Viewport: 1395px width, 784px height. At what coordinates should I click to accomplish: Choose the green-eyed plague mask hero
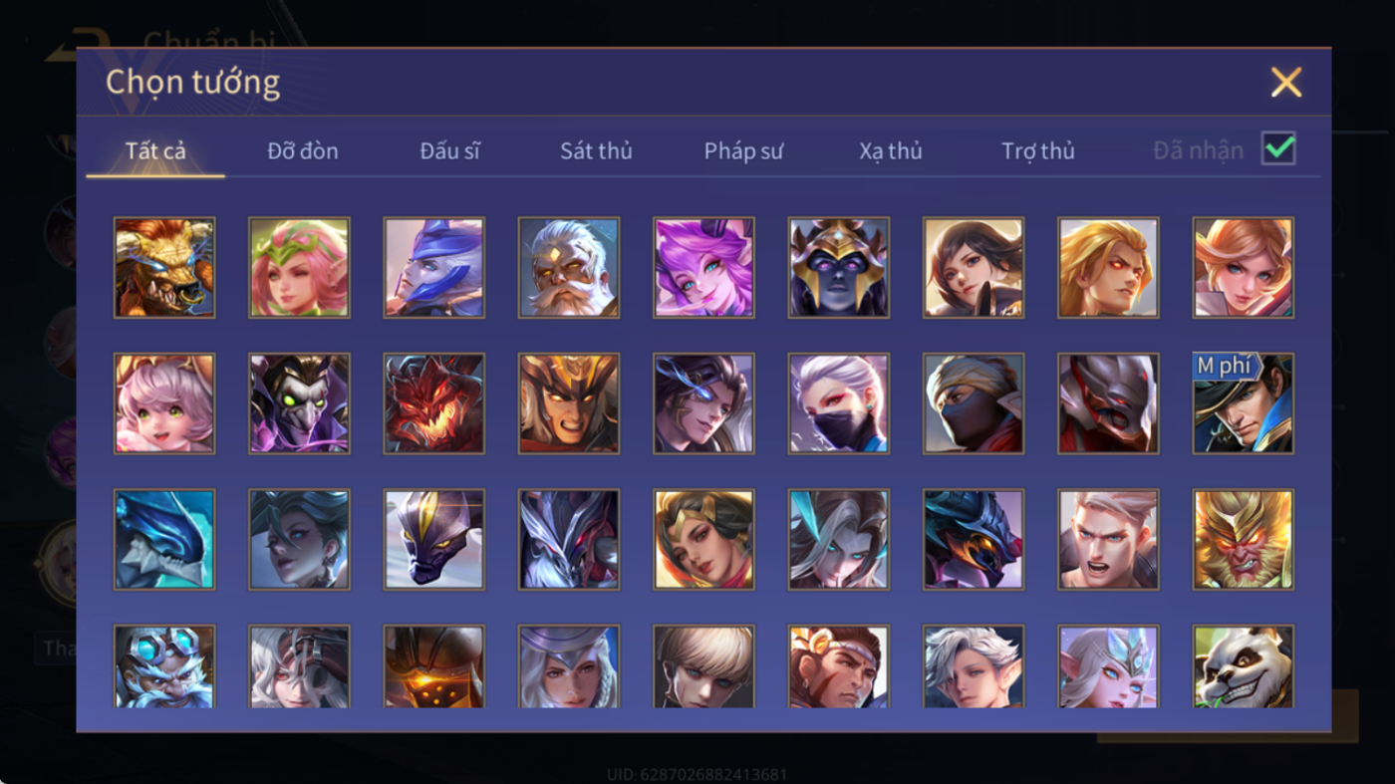pyautogui.click(x=299, y=403)
